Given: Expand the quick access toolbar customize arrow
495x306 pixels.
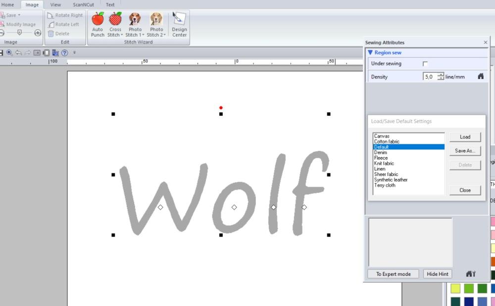Looking at the screenshot, I should point(74,52).
